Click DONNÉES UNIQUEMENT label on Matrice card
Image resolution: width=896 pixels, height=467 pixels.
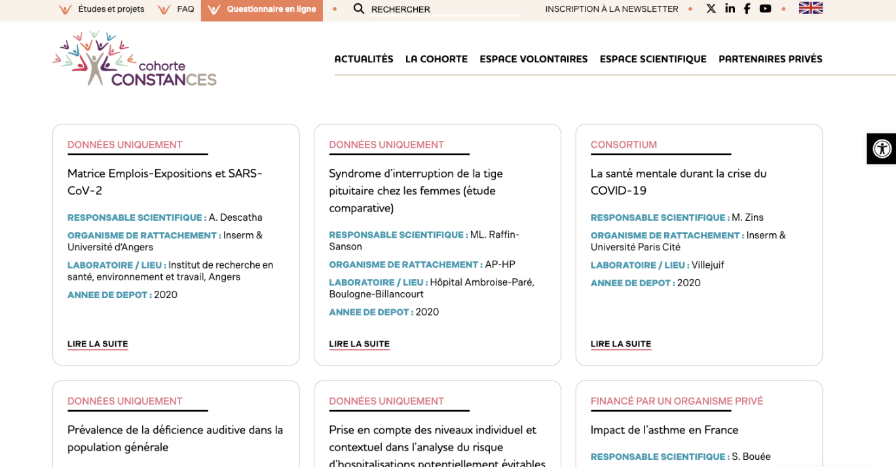[125, 145]
